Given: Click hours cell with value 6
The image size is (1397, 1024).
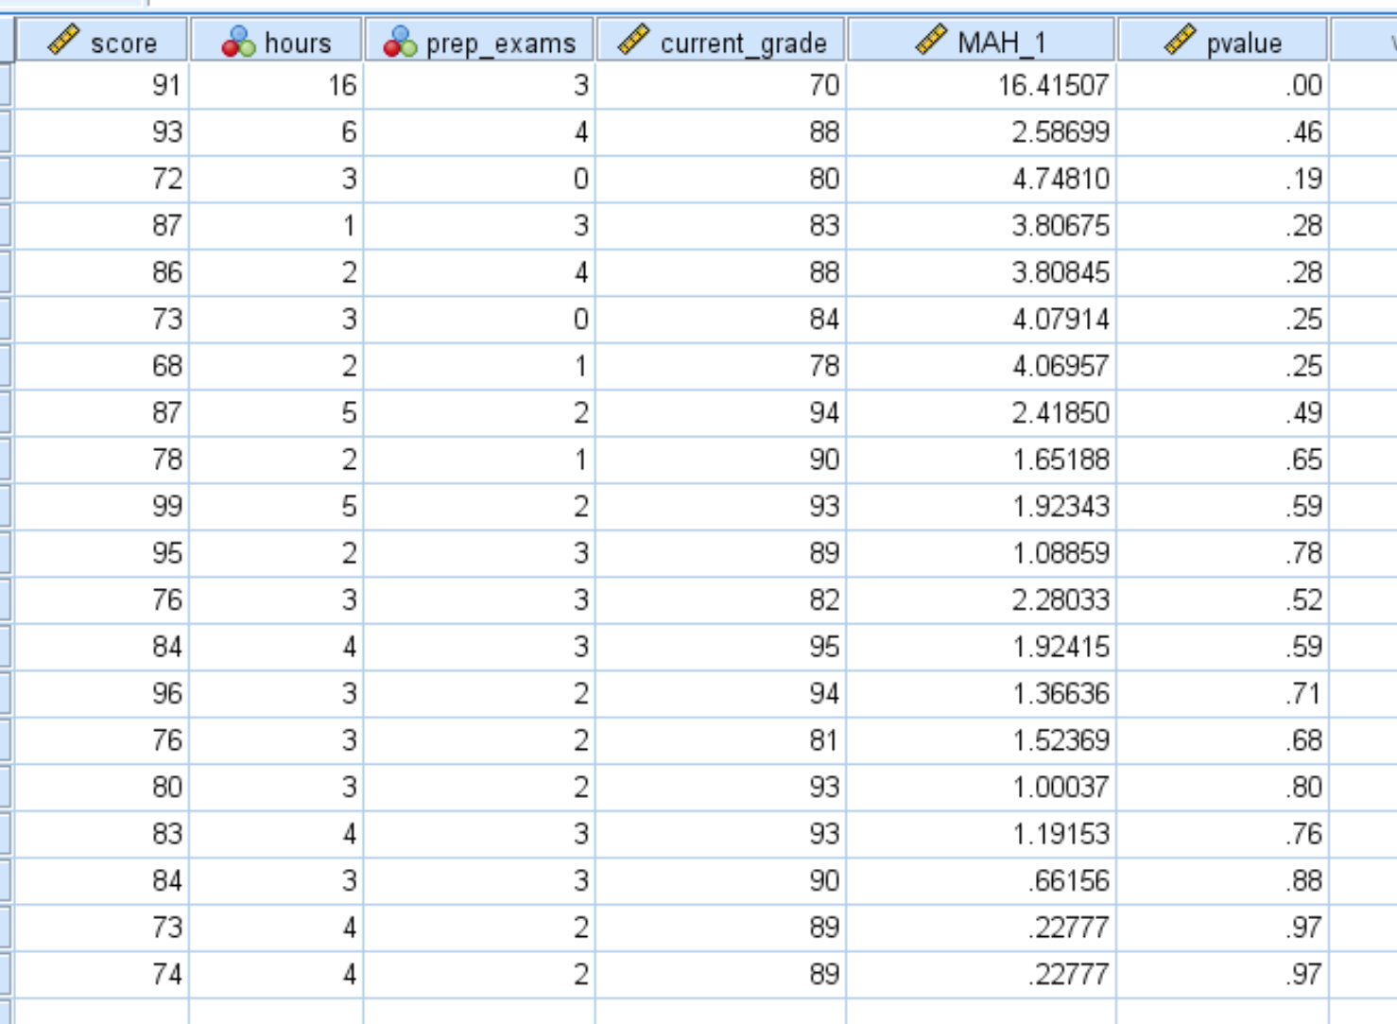Looking at the screenshot, I should point(276,131).
